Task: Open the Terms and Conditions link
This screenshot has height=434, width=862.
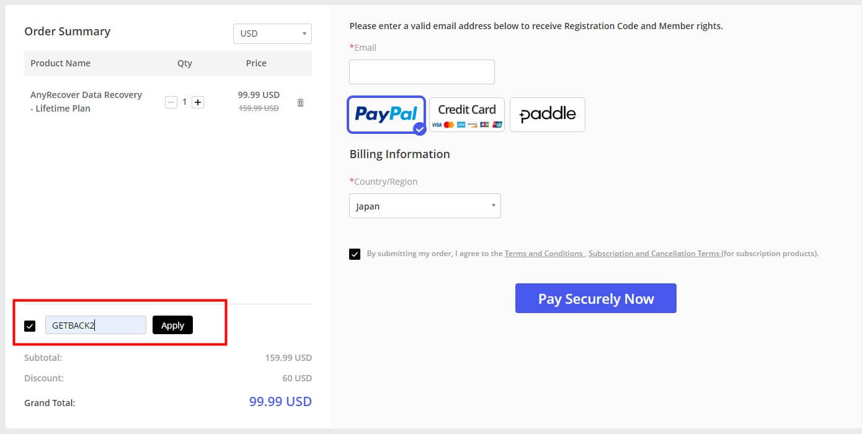Action: click(544, 253)
